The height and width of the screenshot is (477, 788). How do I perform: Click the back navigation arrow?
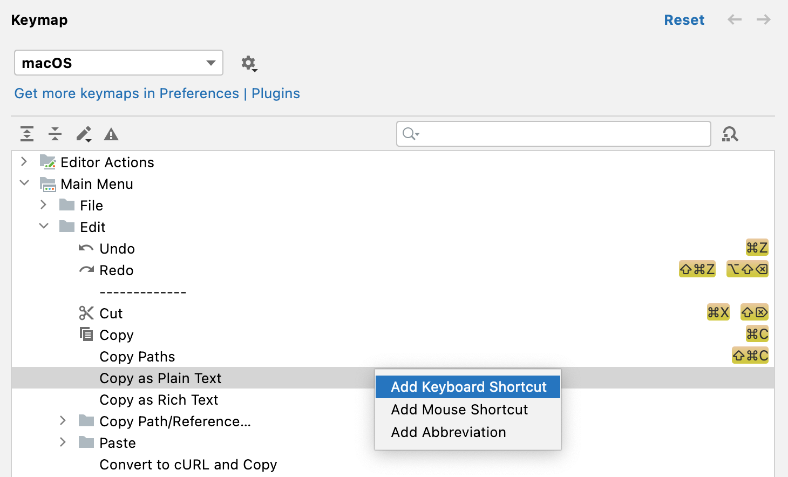point(735,20)
